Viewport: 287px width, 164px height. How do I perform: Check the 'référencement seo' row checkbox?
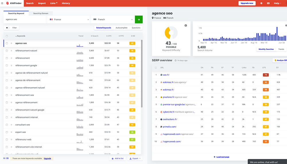(7, 95)
